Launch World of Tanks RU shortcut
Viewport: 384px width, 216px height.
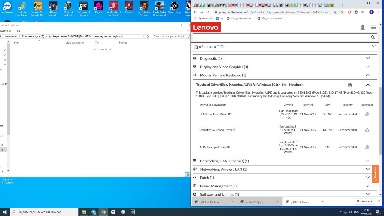coord(68,9)
